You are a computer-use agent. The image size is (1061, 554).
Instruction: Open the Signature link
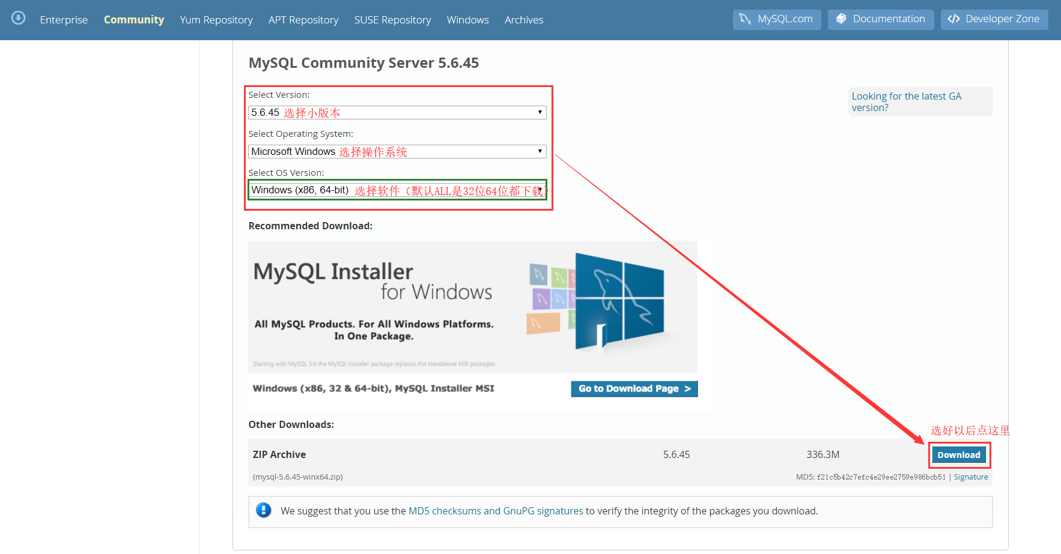pos(971,477)
